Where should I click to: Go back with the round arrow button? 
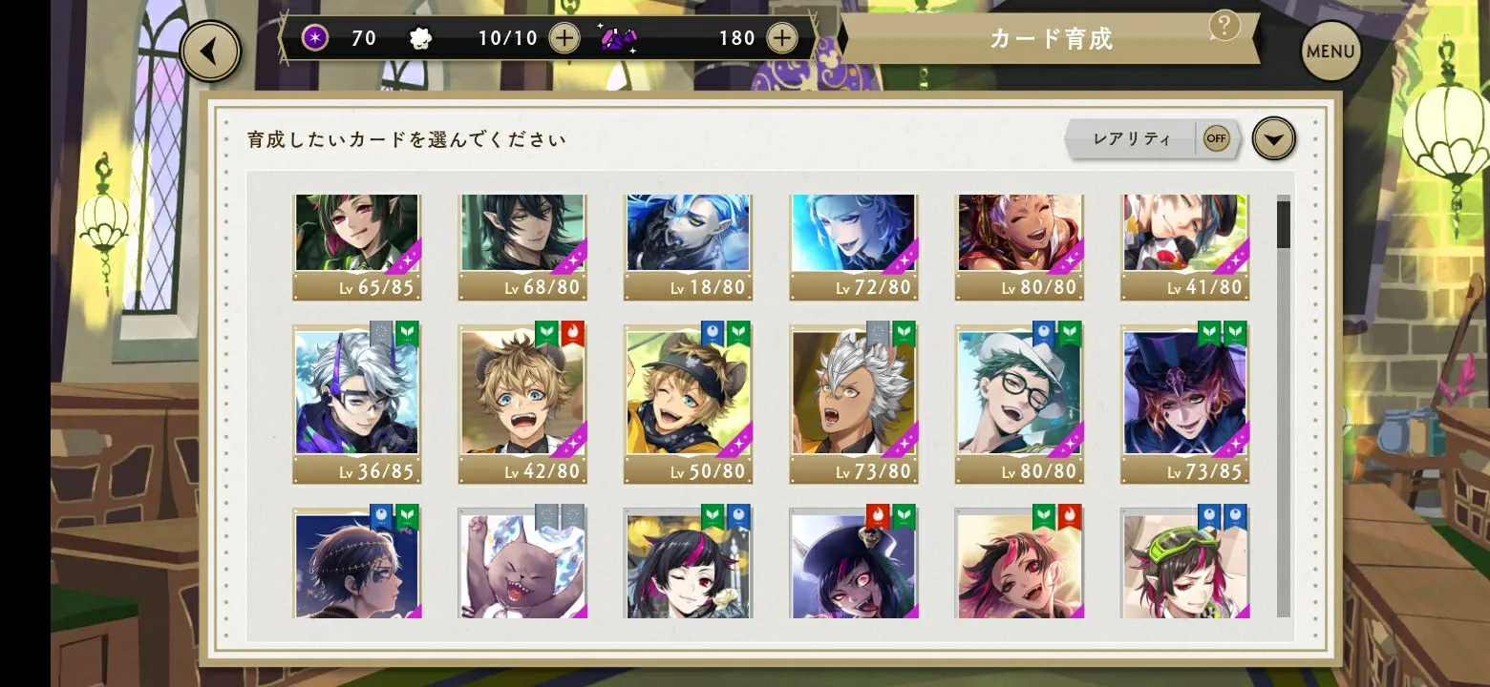point(210,52)
